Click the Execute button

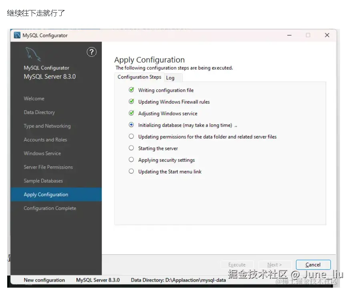pos(237,265)
